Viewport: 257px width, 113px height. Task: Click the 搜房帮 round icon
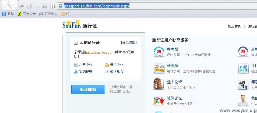tap(159, 52)
